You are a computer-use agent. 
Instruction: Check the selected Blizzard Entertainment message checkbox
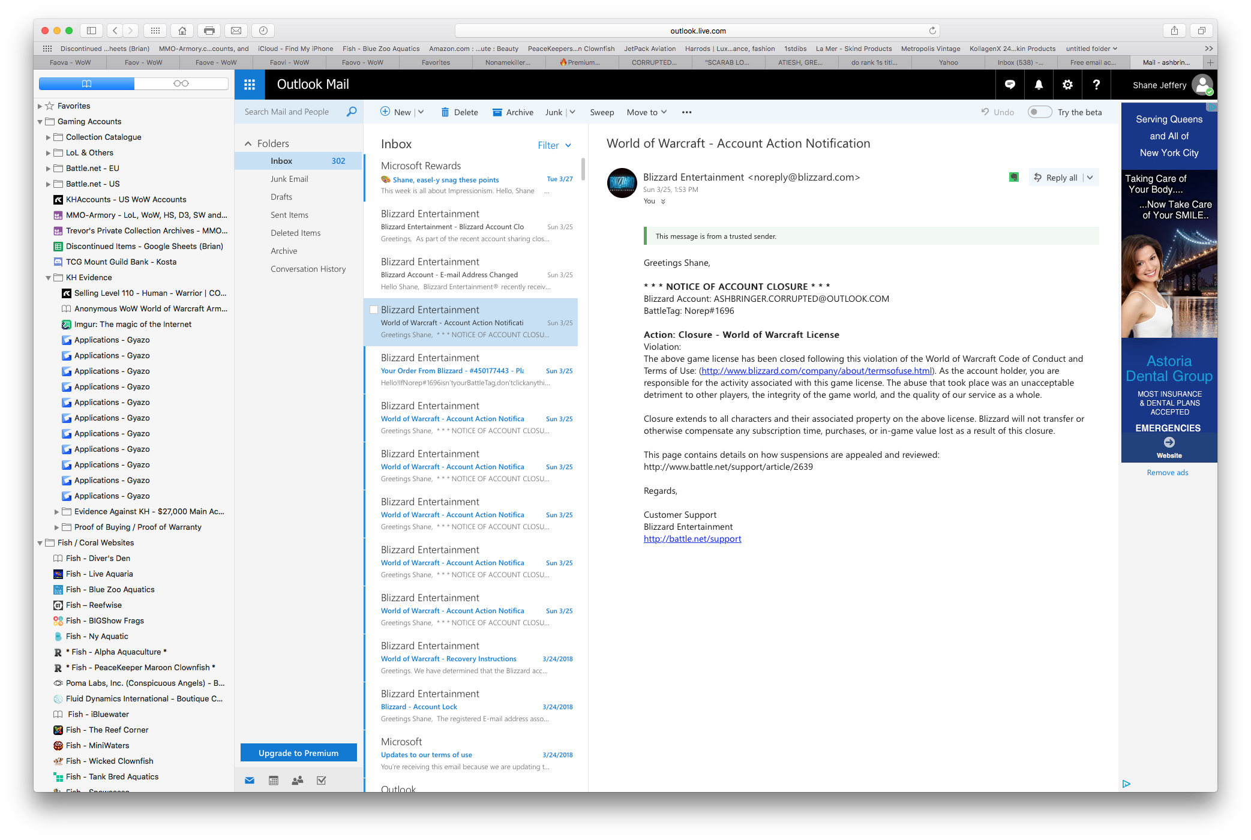click(373, 310)
